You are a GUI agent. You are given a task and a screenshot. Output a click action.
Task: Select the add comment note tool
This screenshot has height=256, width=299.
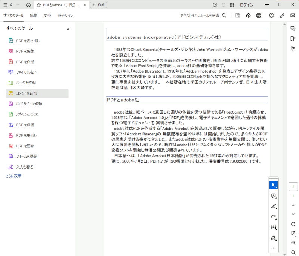[x=274, y=196]
